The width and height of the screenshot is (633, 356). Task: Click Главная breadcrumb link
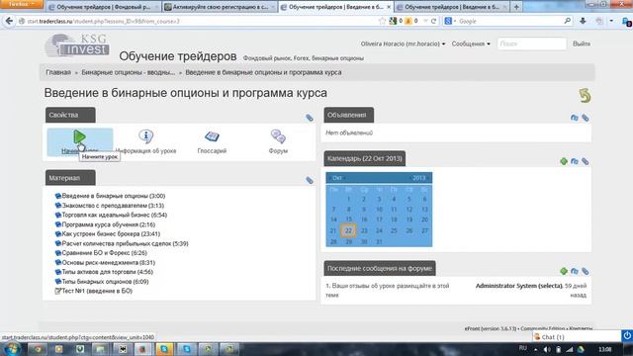(x=58, y=72)
